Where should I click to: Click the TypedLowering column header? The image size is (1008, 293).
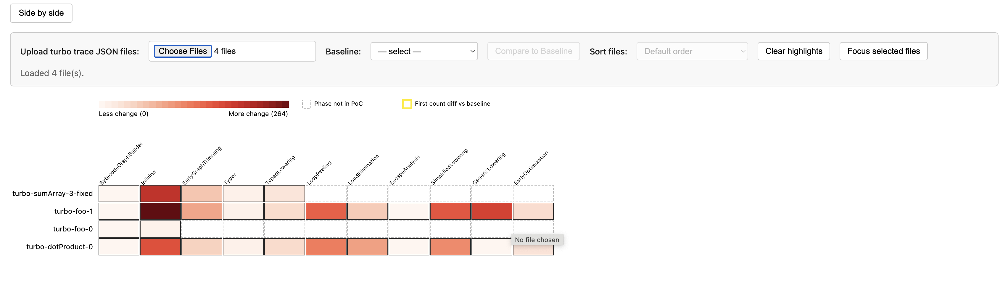click(x=280, y=170)
